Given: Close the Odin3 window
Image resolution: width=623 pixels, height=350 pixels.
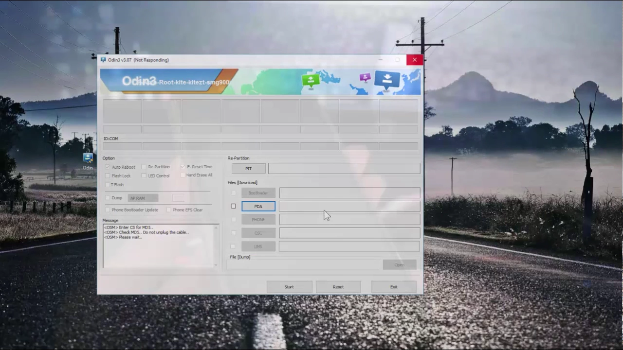Looking at the screenshot, I should pyautogui.click(x=415, y=60).
